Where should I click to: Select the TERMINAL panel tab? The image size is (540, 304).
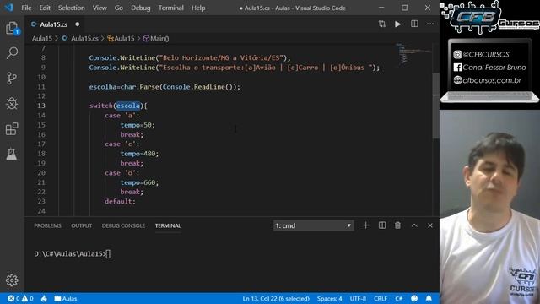168,225
